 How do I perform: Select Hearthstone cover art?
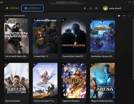102,36
